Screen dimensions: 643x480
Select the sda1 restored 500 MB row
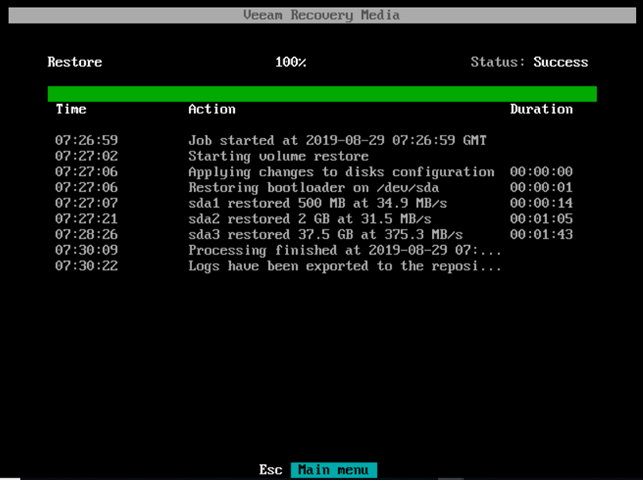pos(318,203)
